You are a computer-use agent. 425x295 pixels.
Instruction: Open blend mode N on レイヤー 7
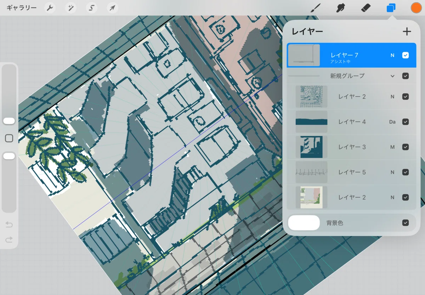392,55
